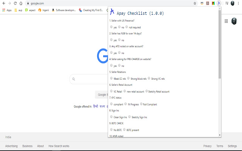Select 'BSTC present' radio option
The image size is (242, 151).
[124, 129]
